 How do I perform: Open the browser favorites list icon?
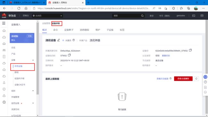click(x=181, y=8)
